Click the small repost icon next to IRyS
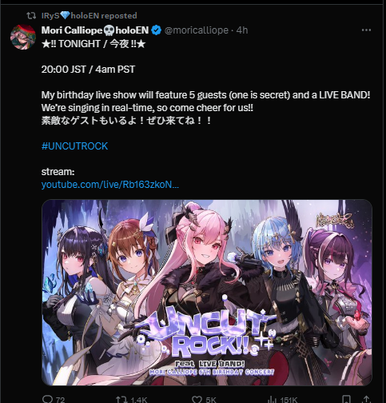 coord(31,16)
